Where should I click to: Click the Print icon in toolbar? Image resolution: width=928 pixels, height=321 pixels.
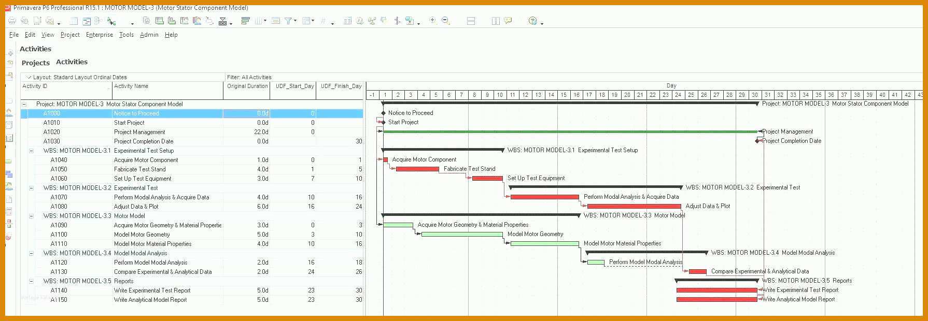click(x=12, y=21)
